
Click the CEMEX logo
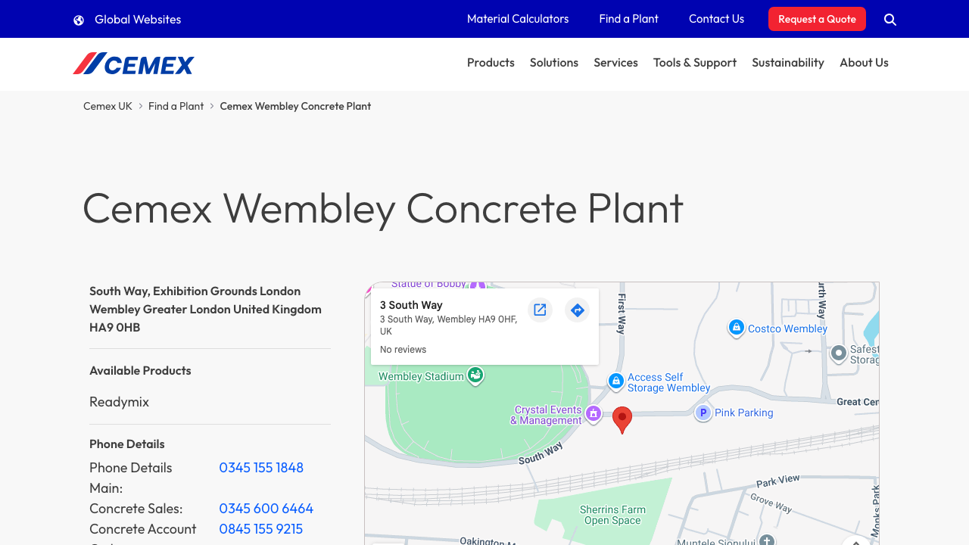(133, 64)
